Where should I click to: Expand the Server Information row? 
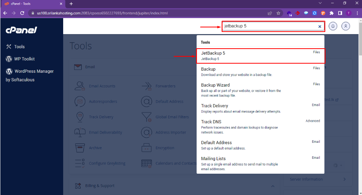pyautogui.click(x=344, y=179)
